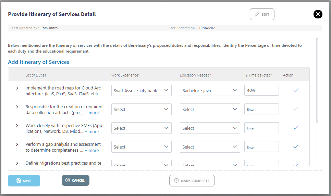The height and width of the screenshot is (196, 331).
Task: Click the Cancel button
Action: pyautogui.click(x=75, y=180)
